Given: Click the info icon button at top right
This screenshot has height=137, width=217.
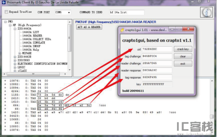Looking at the screenshot, I should [x=206, y=12].
